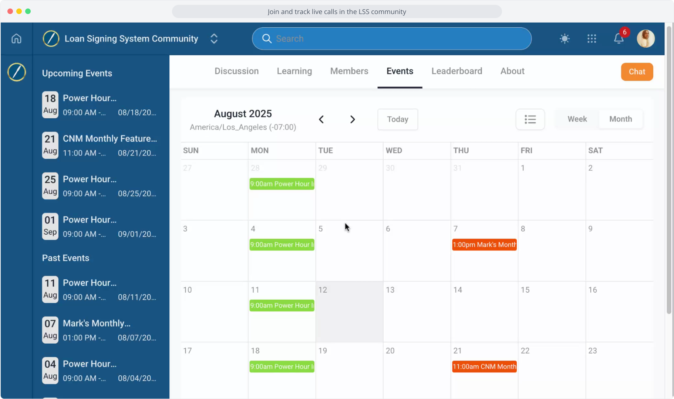Open Aug 04 Power Hour past event
This screenshot has width=674, height=399.
point(100,371)
